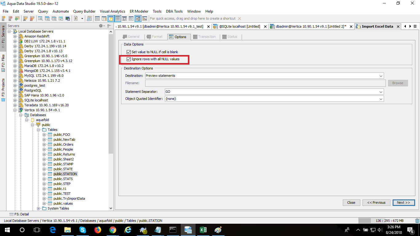Click the << Previous button
The height and width of the screenshot is (236, 420).
point(376,203)
